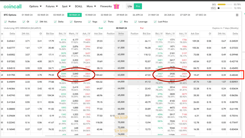Click the IM% margin progress bar
The height and width of the screenshot is (138, 245).
(225, 4)
